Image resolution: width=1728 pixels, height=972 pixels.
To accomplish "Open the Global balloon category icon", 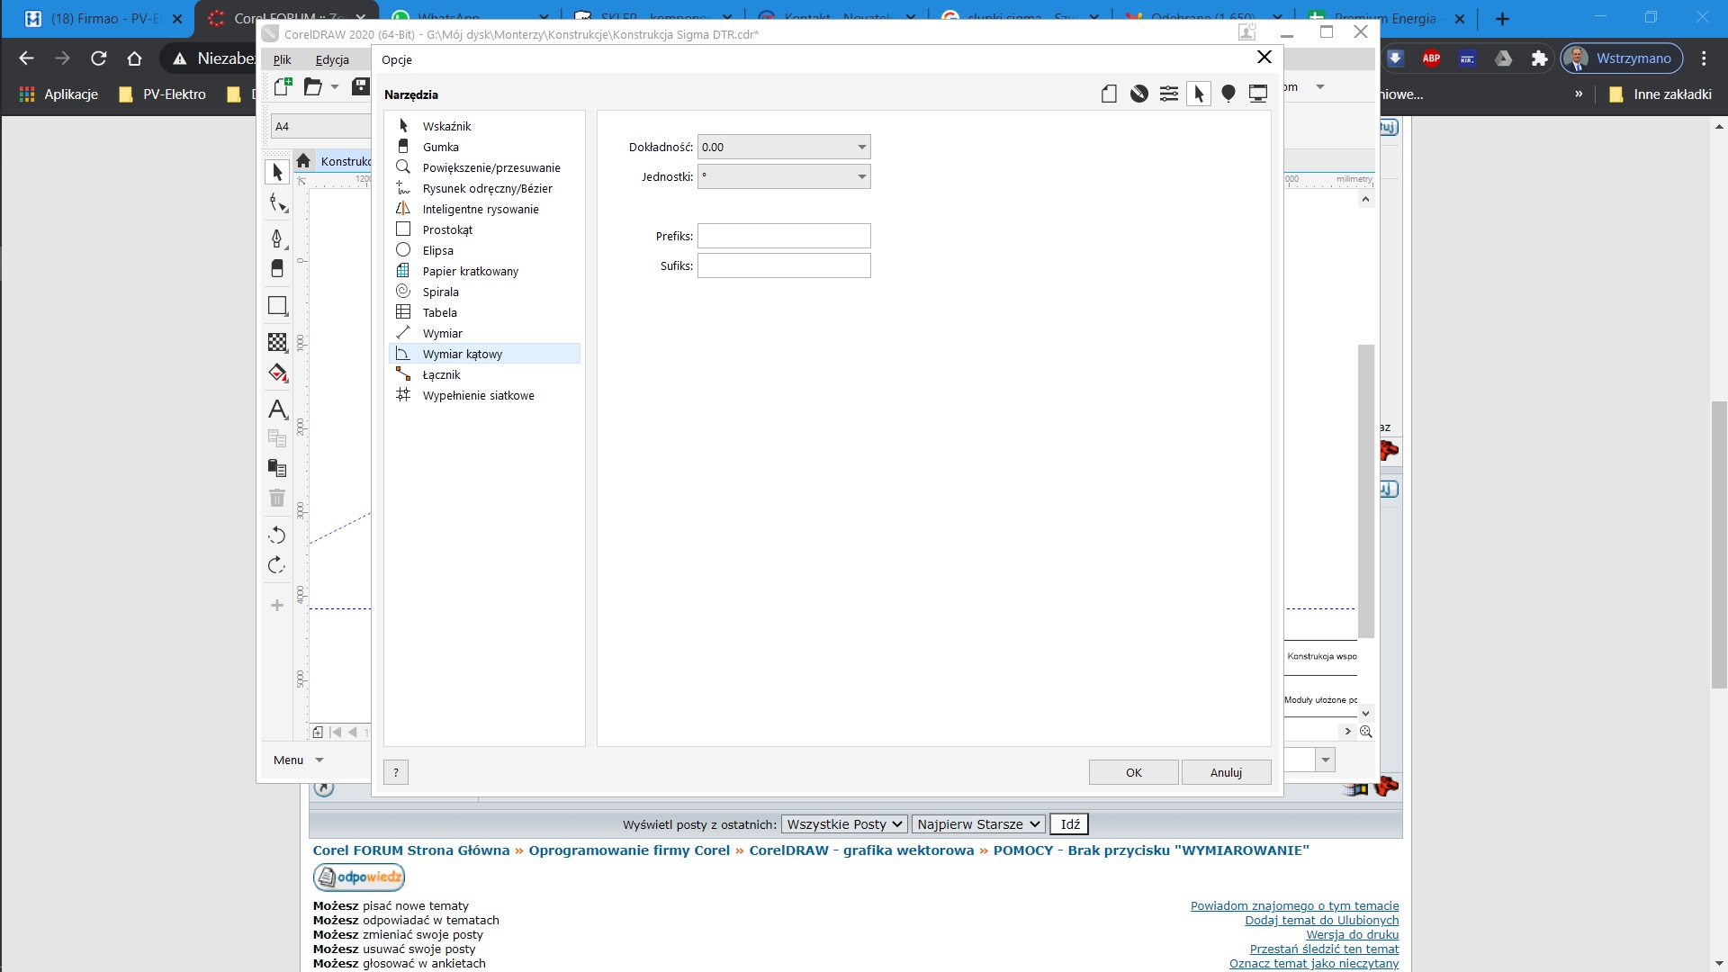I will click(x=1228, y=94).
